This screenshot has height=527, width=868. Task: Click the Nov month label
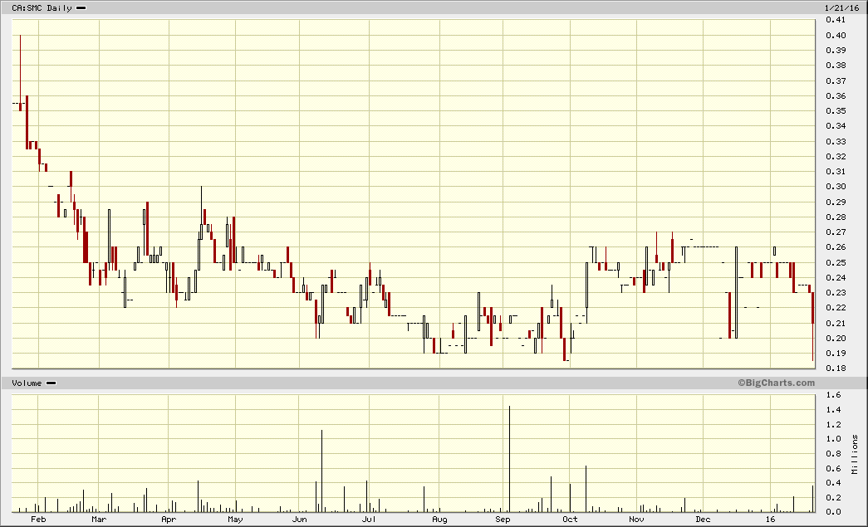636,520
